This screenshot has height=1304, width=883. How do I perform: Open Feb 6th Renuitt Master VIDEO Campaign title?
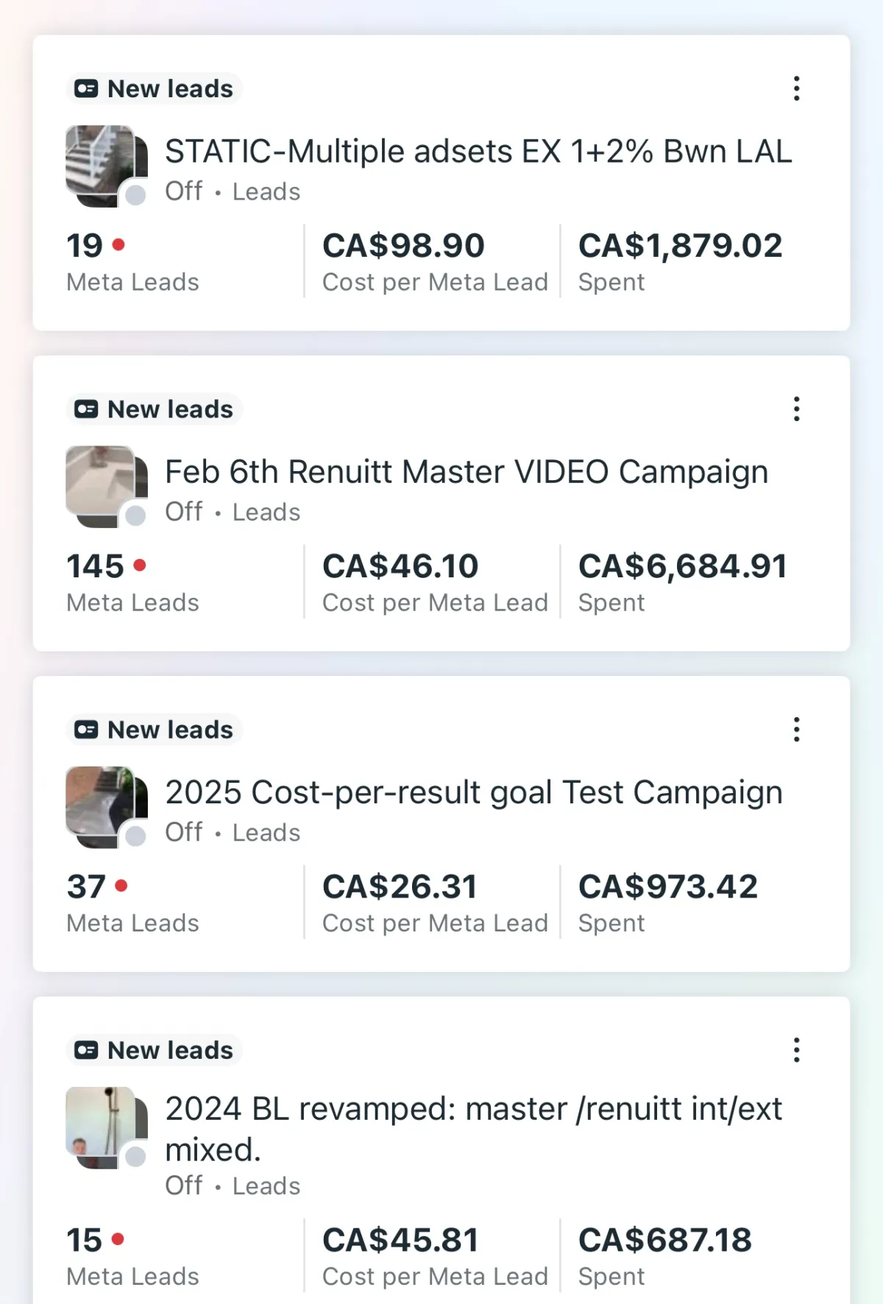pyautogui.click(x=467, y=472)
